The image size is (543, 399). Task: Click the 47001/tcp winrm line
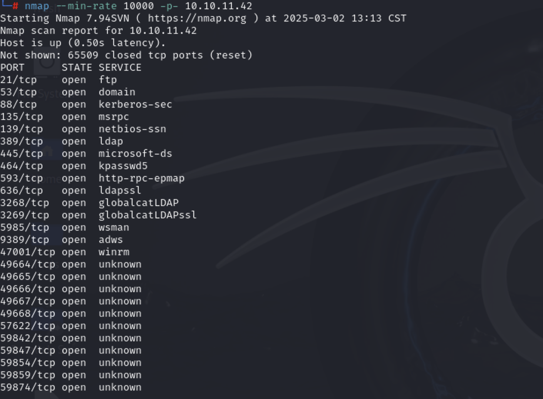(x=65, y=252)
